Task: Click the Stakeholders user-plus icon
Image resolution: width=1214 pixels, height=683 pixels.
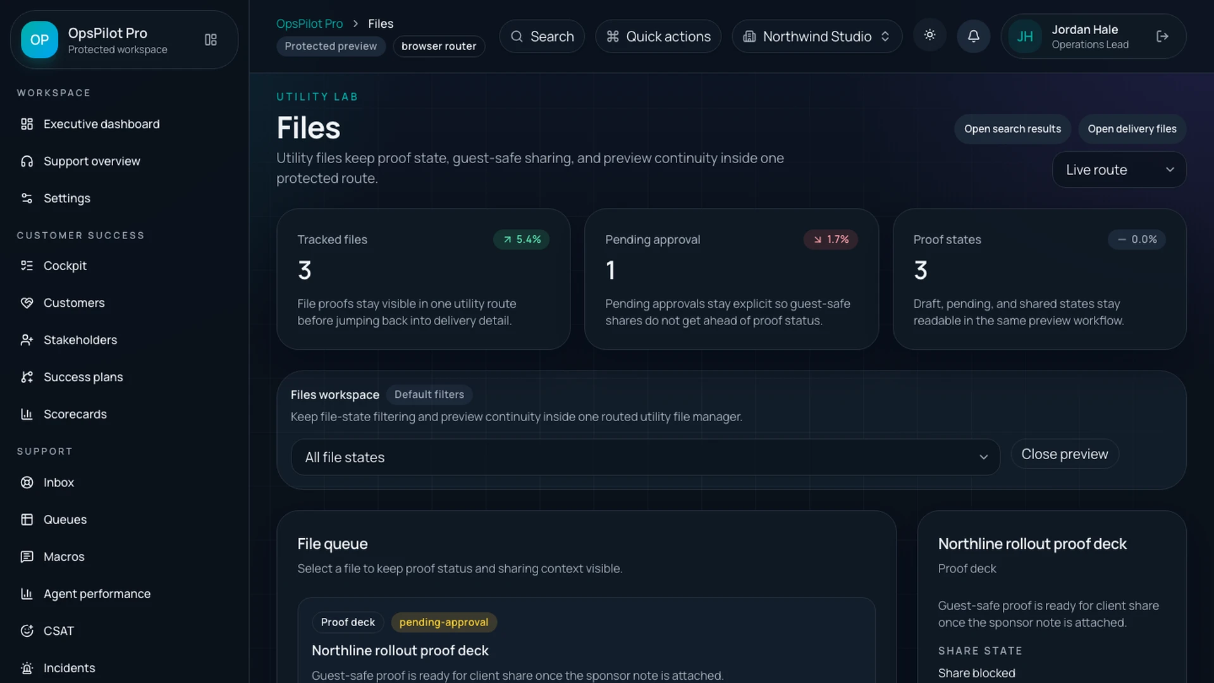Action: [x=27, y=340]
